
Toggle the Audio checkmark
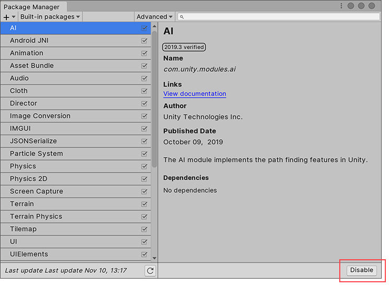click(x=144, y=79)
